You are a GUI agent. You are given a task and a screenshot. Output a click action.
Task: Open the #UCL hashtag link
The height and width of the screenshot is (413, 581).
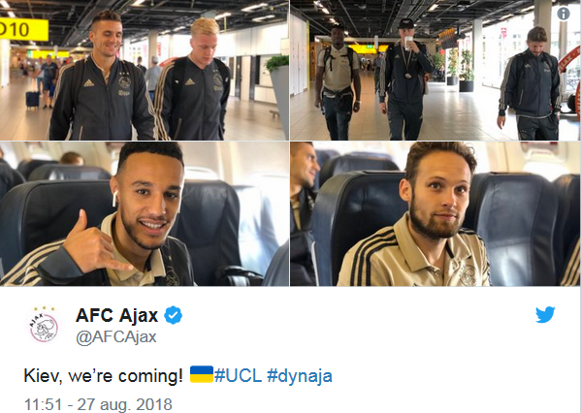pyautogui.click(x=238, y=375)
